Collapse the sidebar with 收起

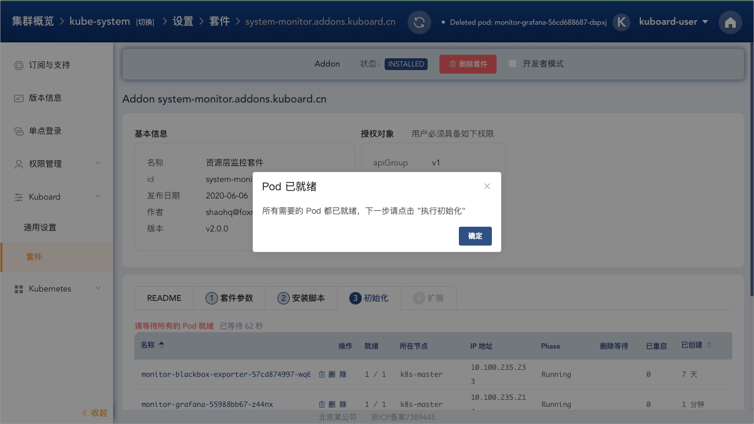click(95, 413)
